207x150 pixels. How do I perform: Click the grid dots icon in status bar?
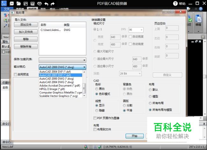coord(90,147)
